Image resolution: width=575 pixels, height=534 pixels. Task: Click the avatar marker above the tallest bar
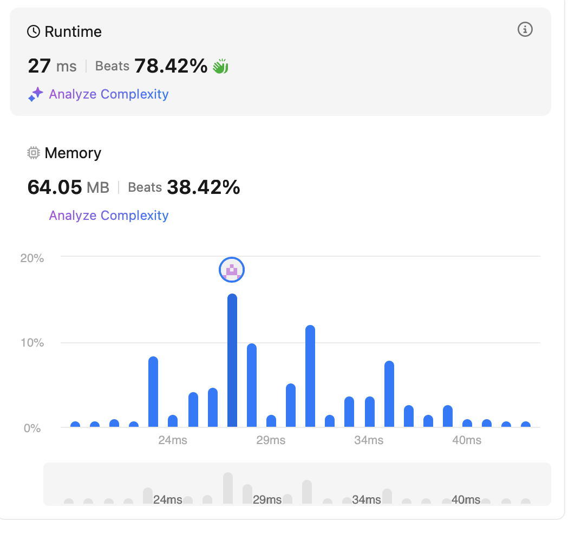(232, 270)
